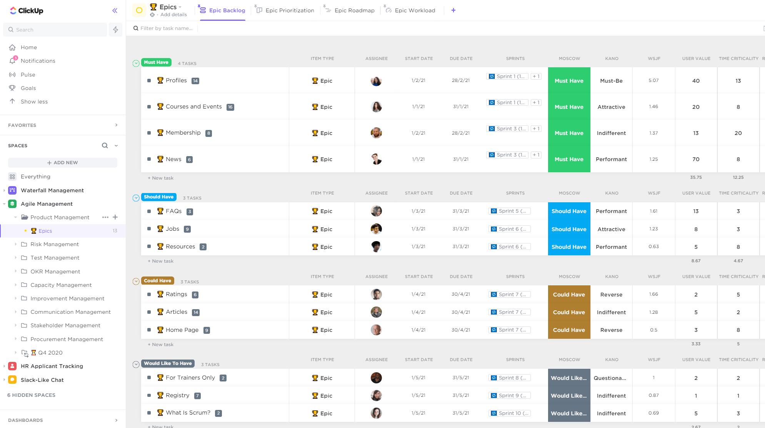Toggle status square of Ratings task
The height and width of the screenshot is (428, 765).
pyautogui.click(x=149, y=295)
